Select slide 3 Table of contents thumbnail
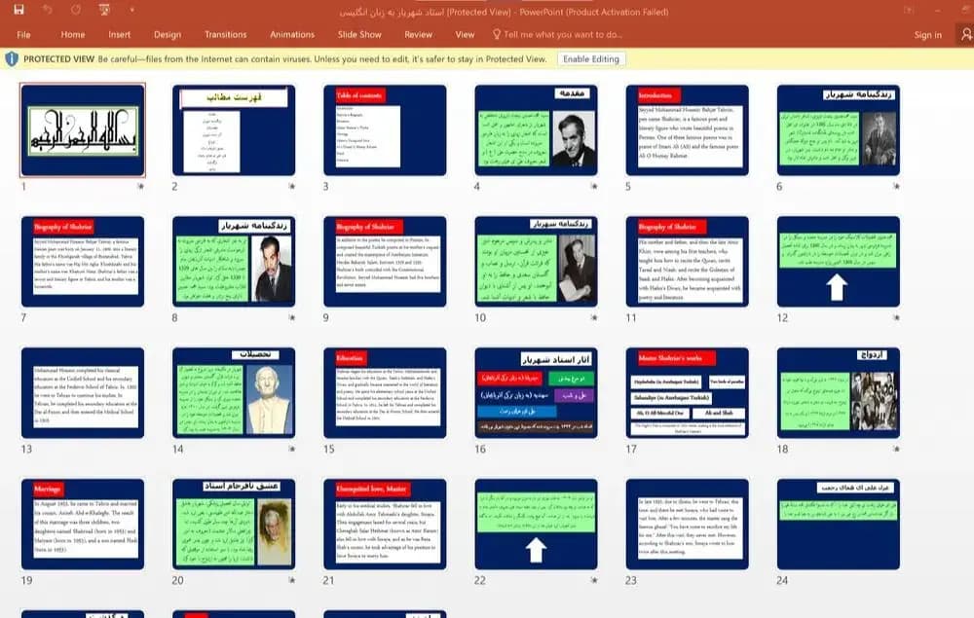The height and width of the screenshot is (618, 974). (385, 130)
